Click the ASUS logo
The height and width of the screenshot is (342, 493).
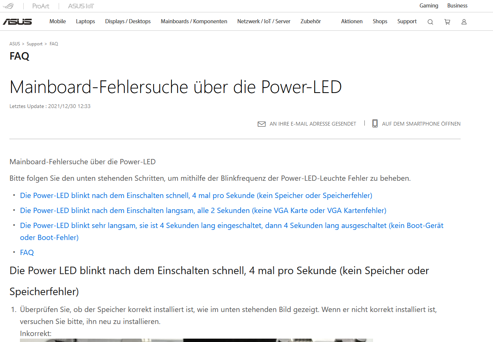tap(17, 22)
